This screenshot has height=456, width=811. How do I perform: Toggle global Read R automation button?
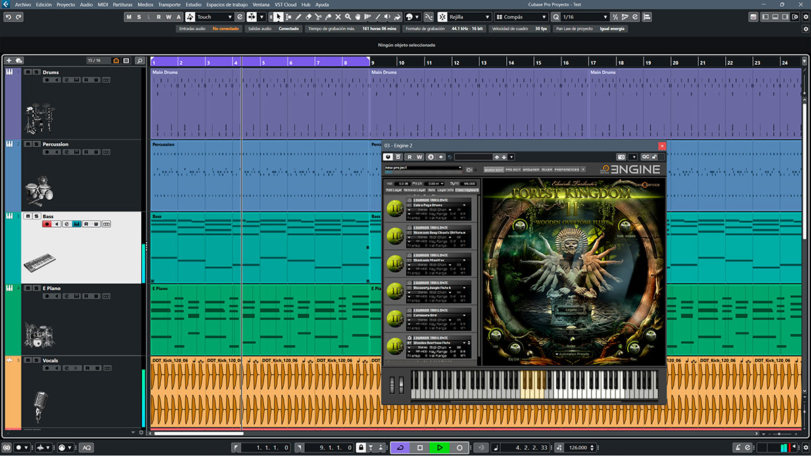point(159,17)
